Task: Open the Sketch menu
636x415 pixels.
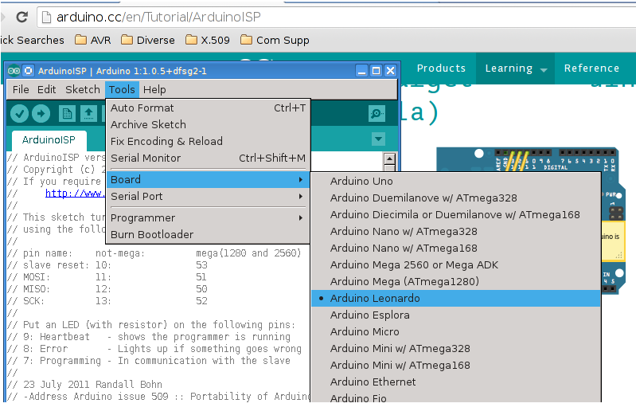Action: pos(82,90)
